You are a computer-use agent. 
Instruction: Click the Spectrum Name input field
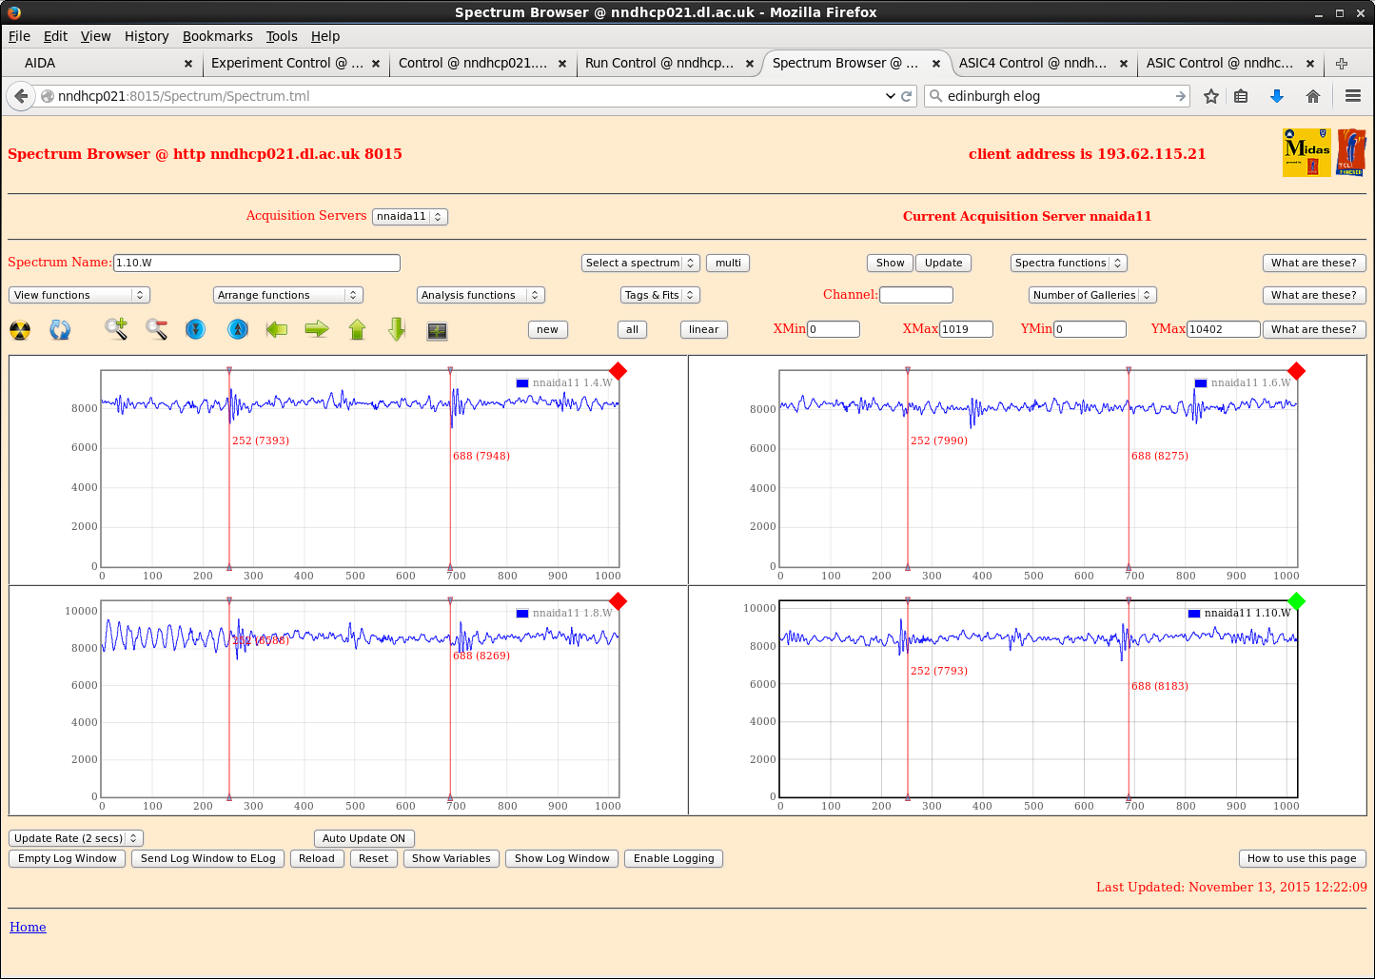pos(257,263)
